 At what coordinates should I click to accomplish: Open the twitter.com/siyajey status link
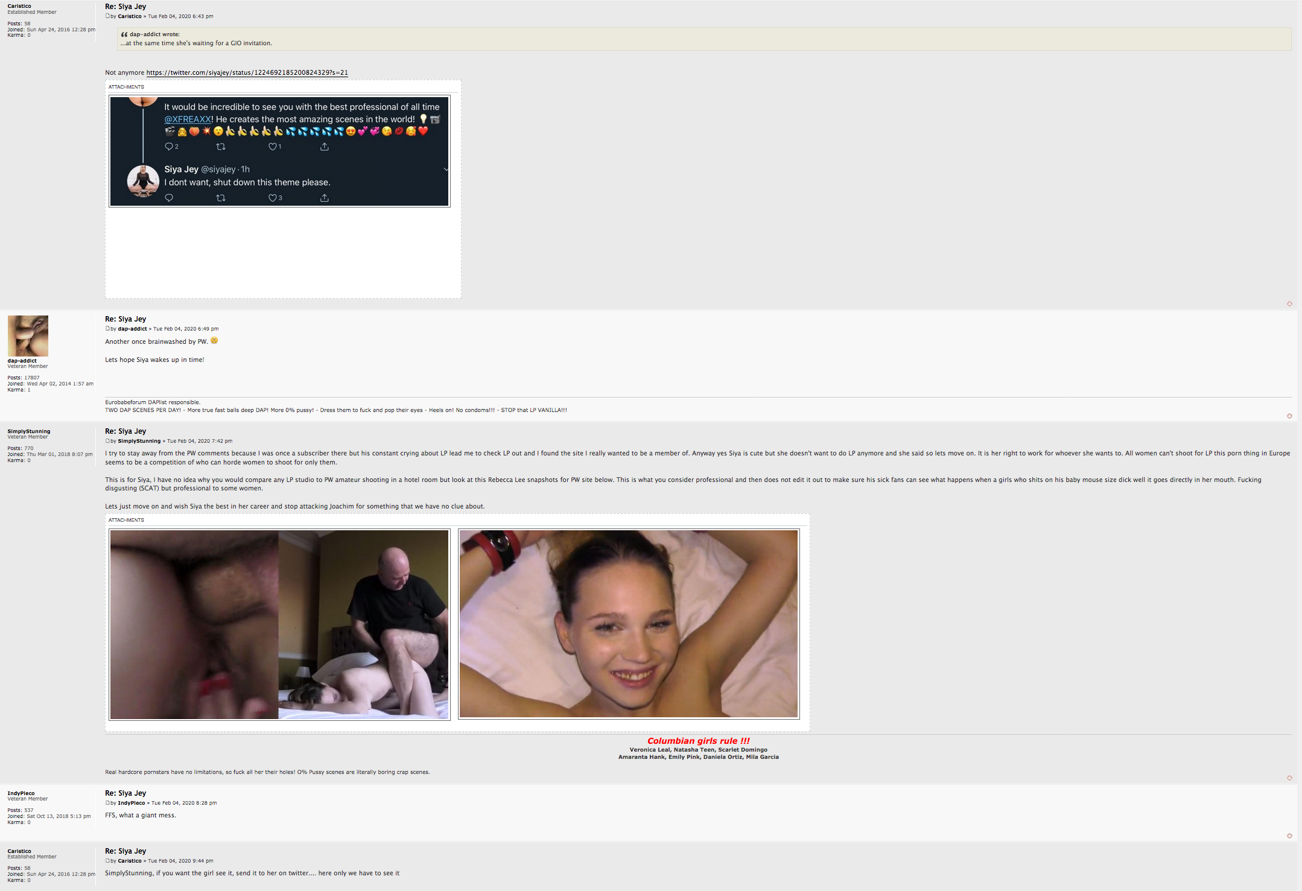tap(247, 72)
